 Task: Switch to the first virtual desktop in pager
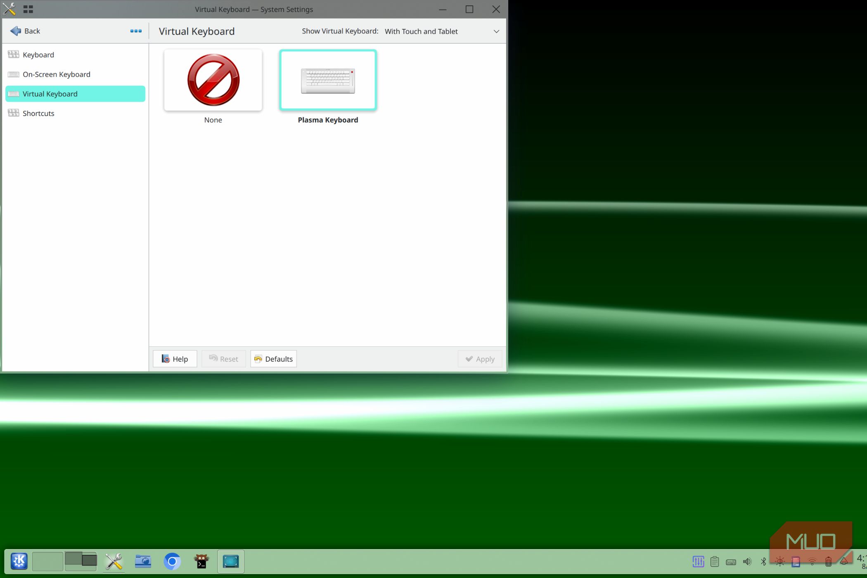click(x=47, y=561)
